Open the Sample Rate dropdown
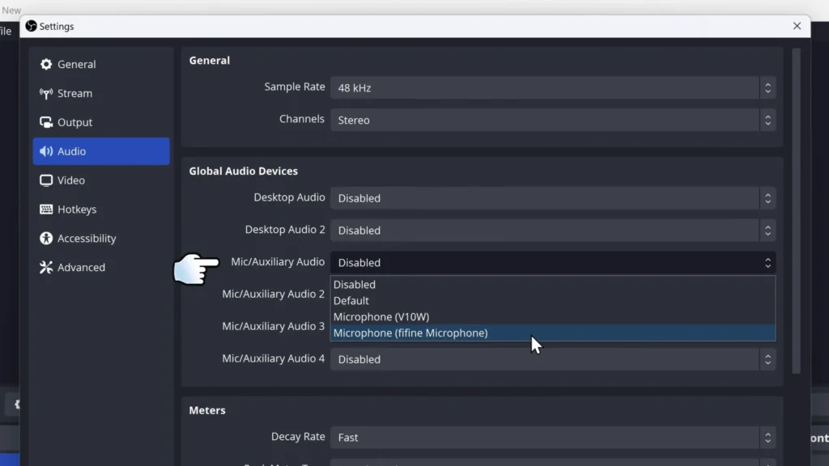829x466 pixels. coord(553,87)
